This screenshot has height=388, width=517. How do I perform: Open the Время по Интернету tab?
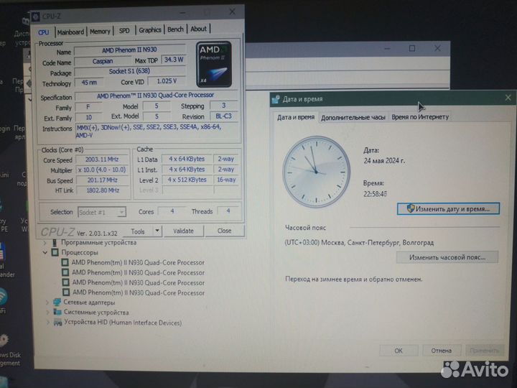(420, 117)
